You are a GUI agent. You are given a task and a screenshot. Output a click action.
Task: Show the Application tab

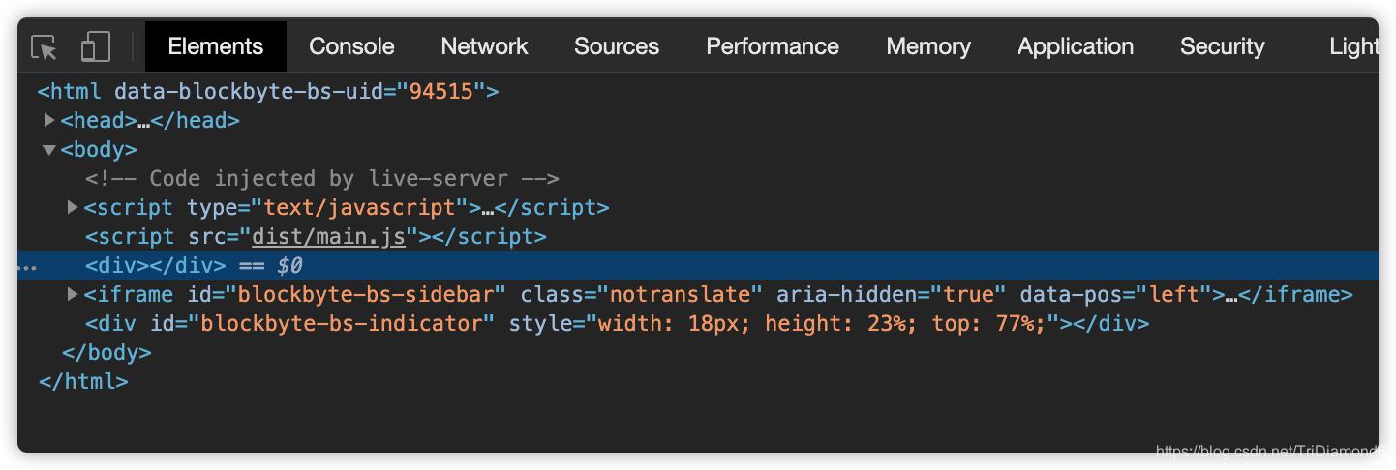pos(1075,46)
